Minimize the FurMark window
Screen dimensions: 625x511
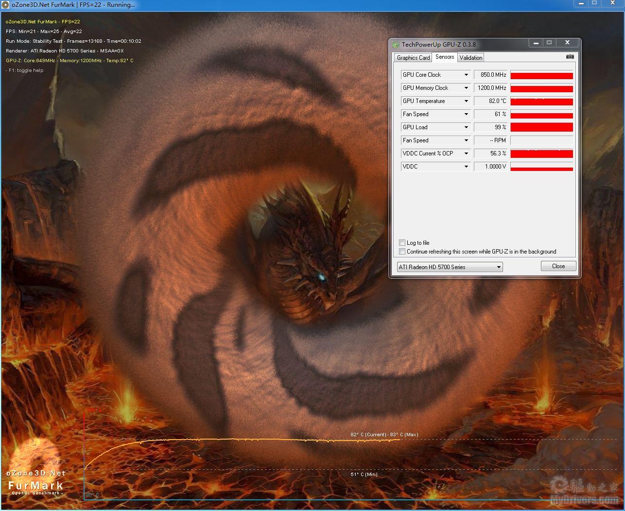[x=581, y=3]
